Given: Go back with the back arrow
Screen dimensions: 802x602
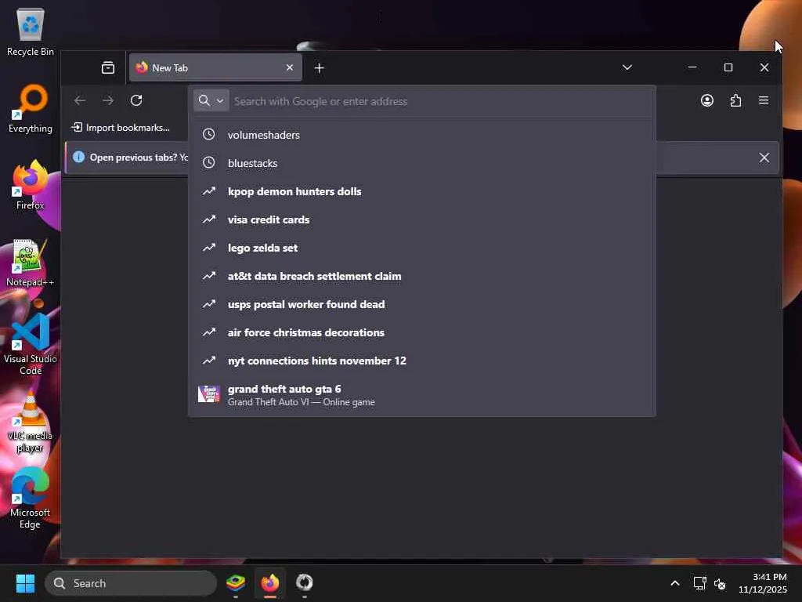Looking at the screenshot, I should pos(80,100).
